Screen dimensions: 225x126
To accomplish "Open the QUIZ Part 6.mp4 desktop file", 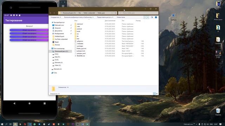I will point(218,54).
